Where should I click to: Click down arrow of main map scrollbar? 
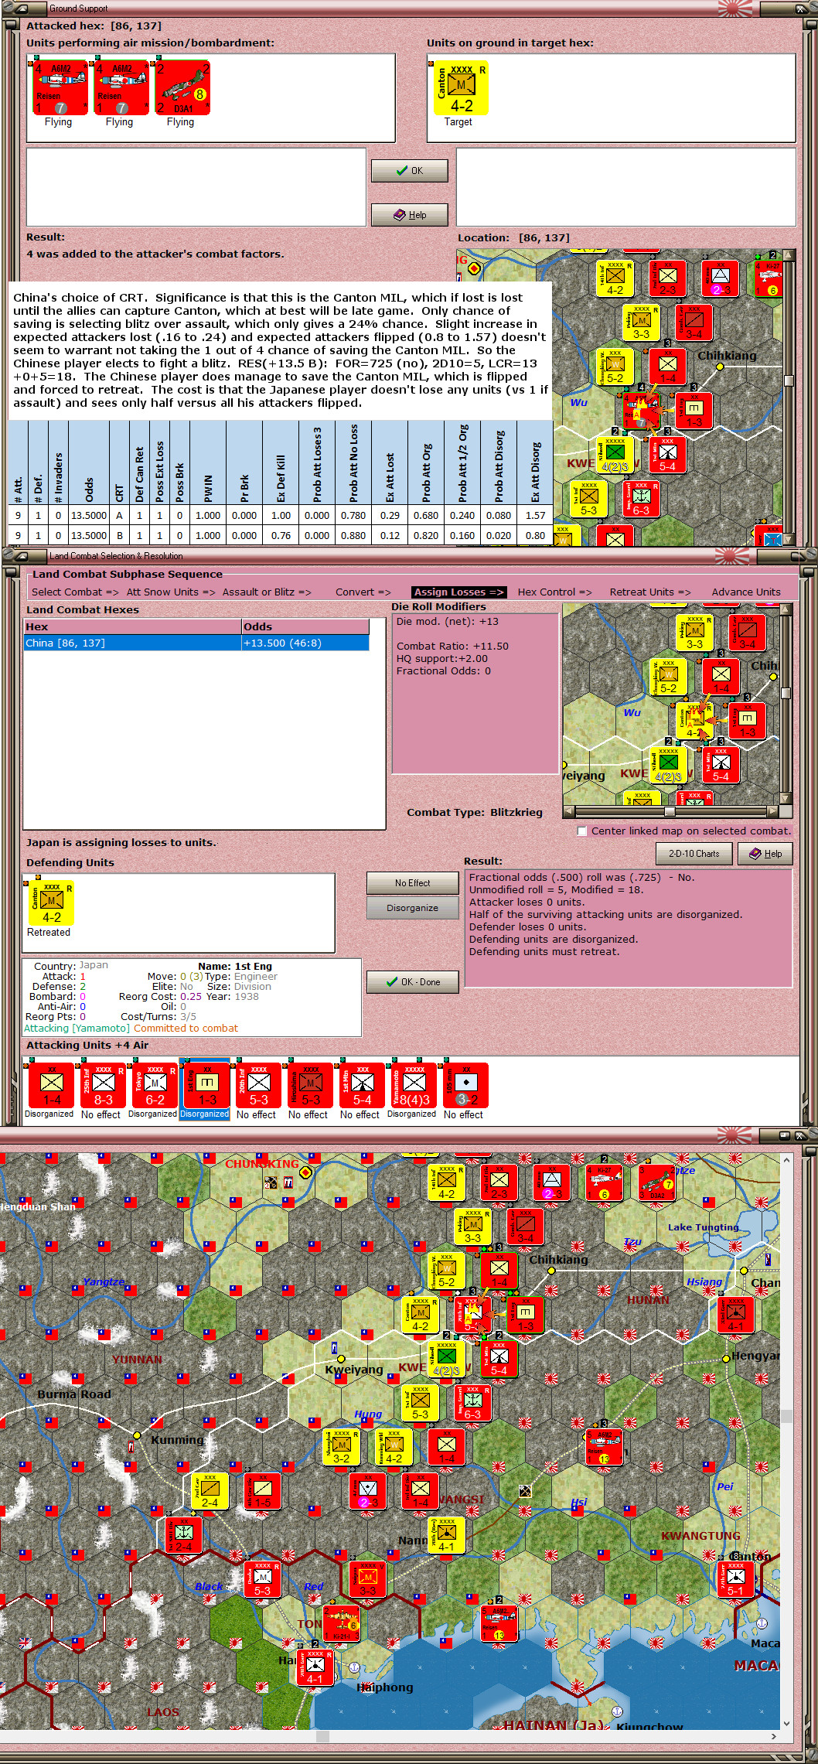pyautogui.click(x=786, y=1723)
